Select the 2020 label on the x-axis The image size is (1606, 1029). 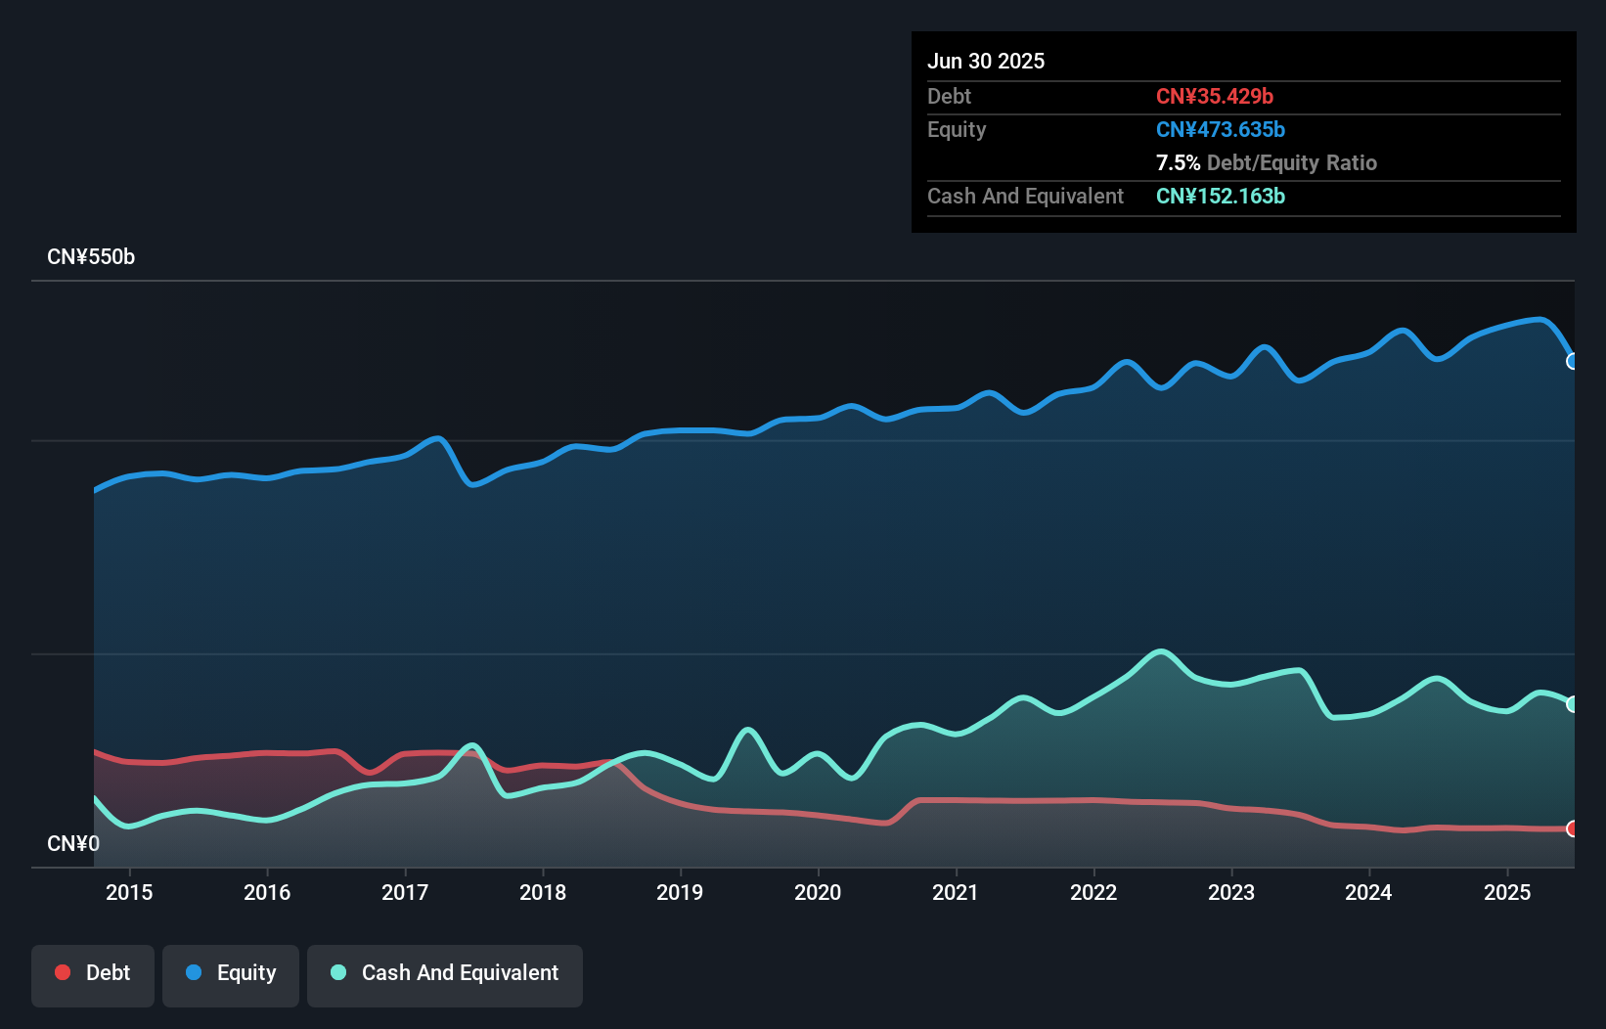tap(819, 892)
